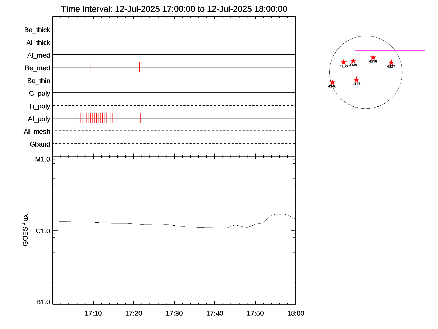
Task: Click the star marker labeled 4136
Action: pos(344,62)
